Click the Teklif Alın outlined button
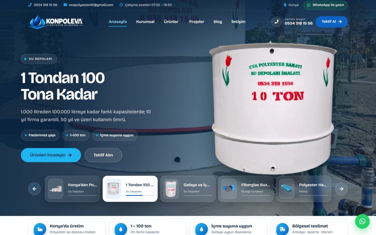The height and width of the screenshot is (235, 376). (x=103, y=155)
